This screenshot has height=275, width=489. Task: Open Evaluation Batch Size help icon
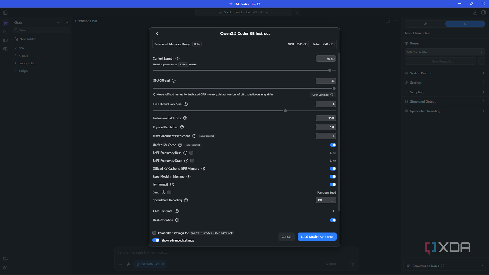pos(185,118)
